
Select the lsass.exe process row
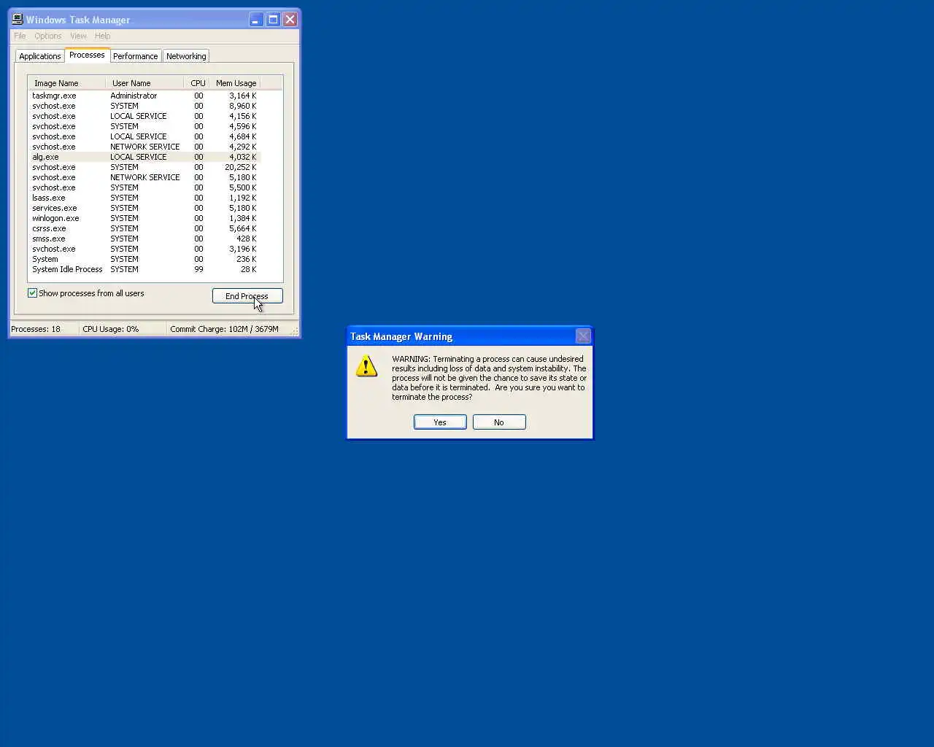click(x=144, y=198)
